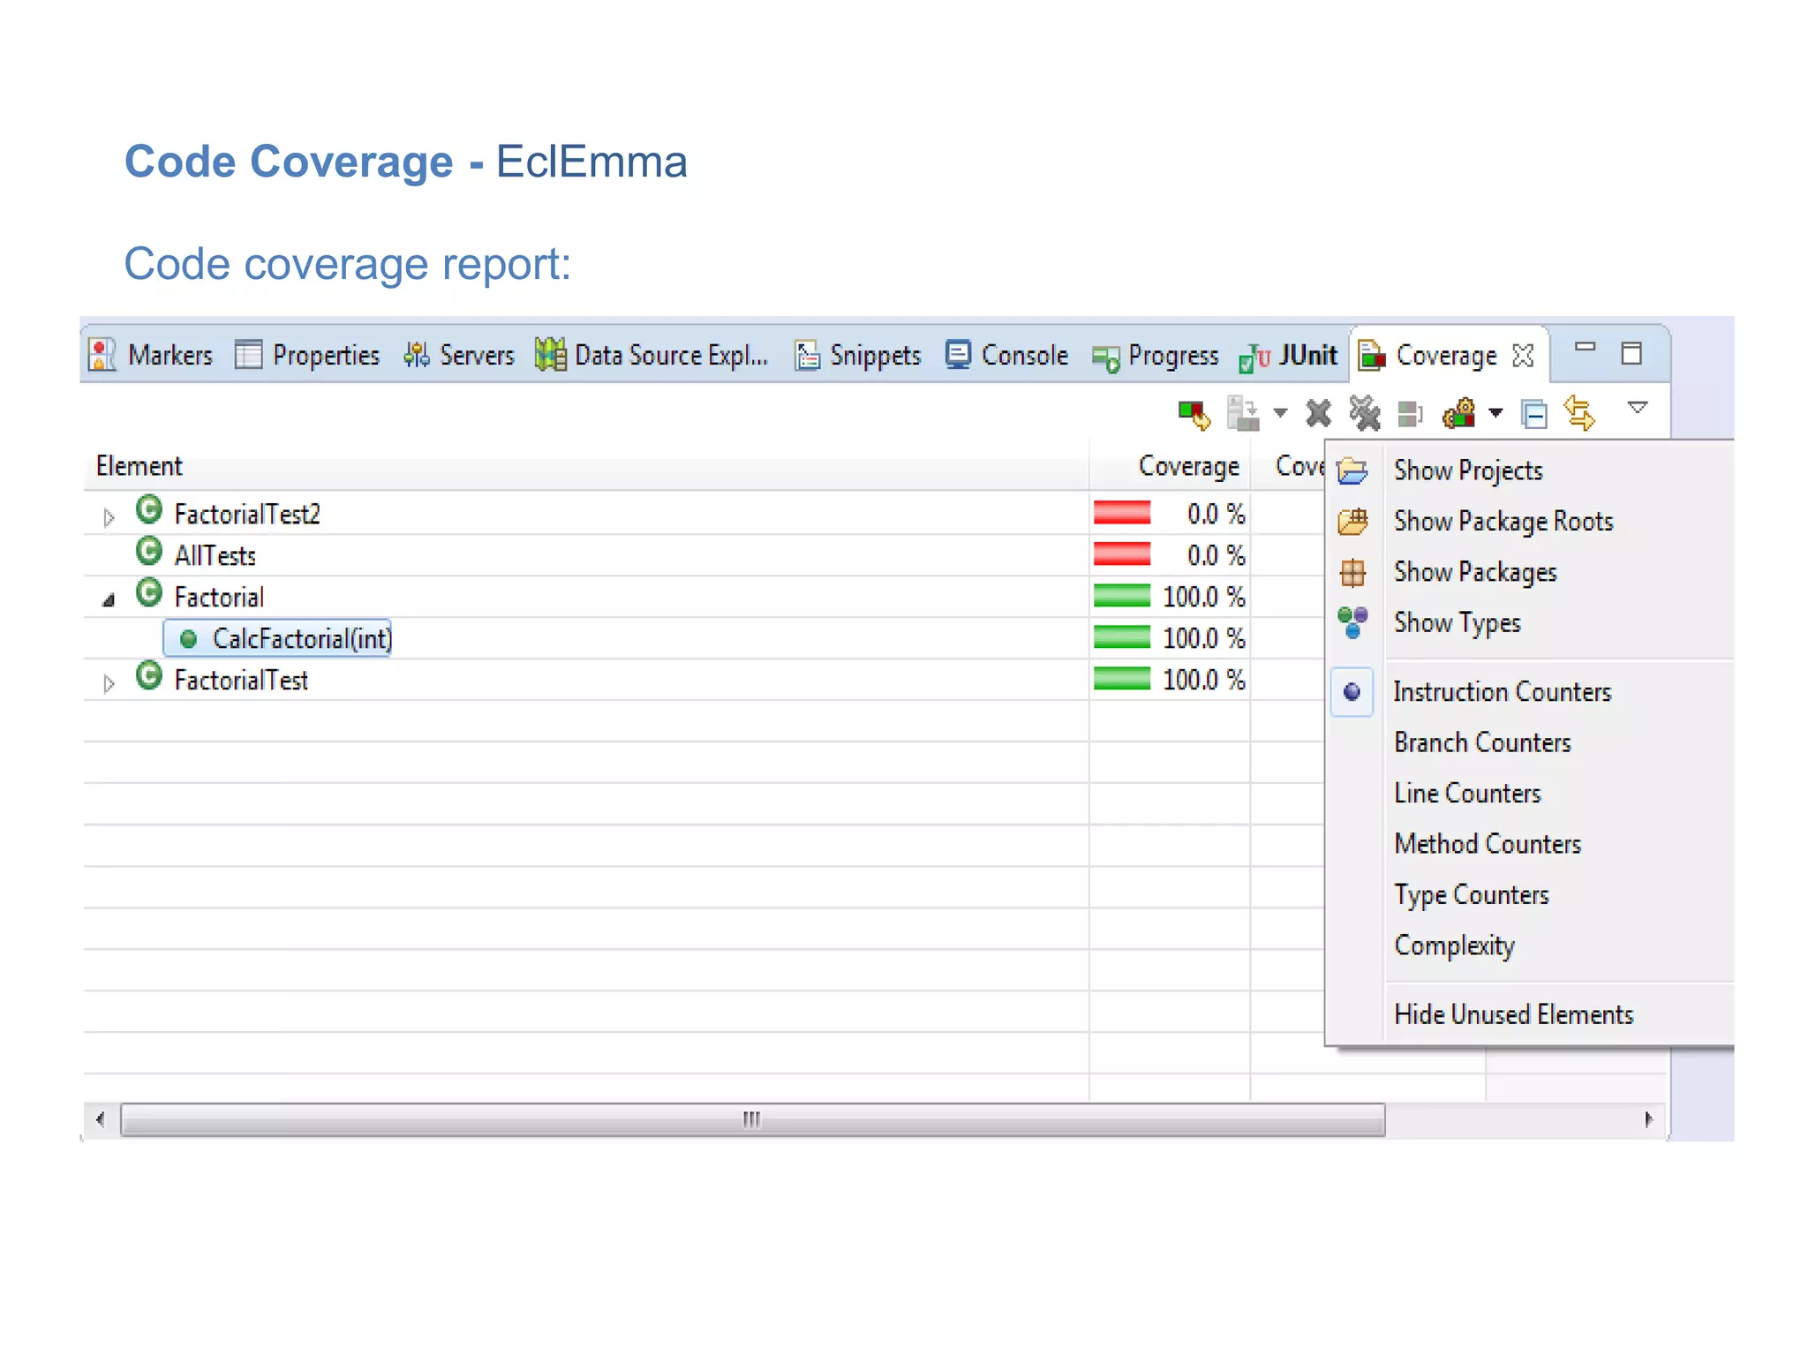Screen dimensions: 1808x1356
Task: Click the Factorial class icon
Action: click(149, 593)
